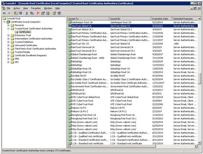
Task: Click the horizontal scrollbar right arrow
Action: pyautogui.click(x=196, y=146)
